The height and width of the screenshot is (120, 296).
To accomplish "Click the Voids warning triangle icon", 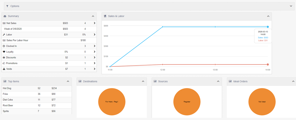I will [4, 69].
